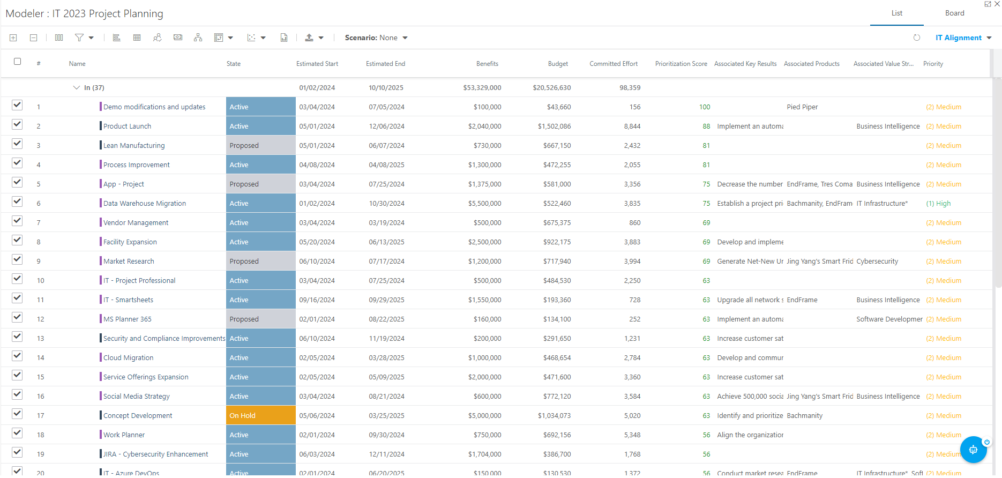
Task: Uncheck the Concept Development row checkbox
Action: click(x=17, y=414)
